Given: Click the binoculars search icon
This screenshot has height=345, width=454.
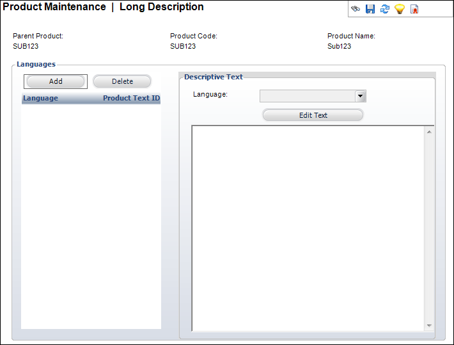Looking at the screenshot, I should [356, 9].
